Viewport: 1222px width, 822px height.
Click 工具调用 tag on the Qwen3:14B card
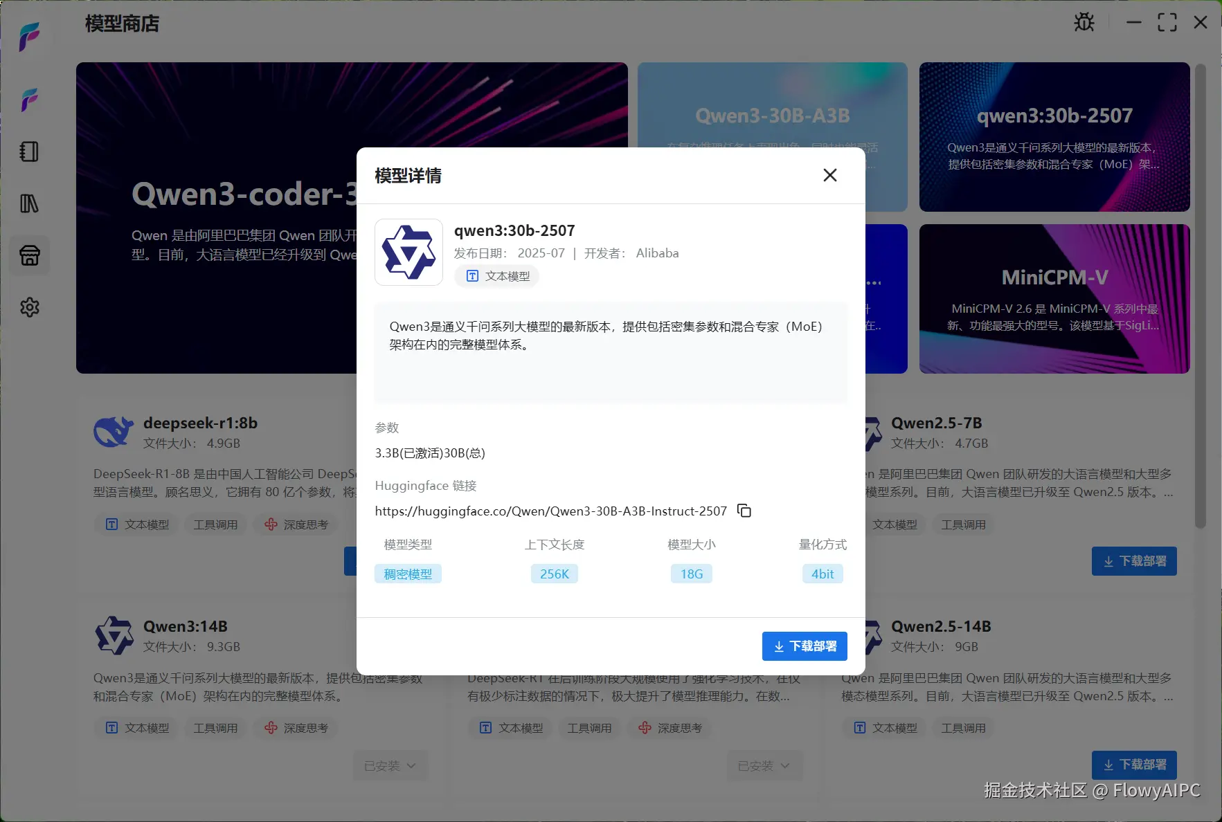point(215,728)
